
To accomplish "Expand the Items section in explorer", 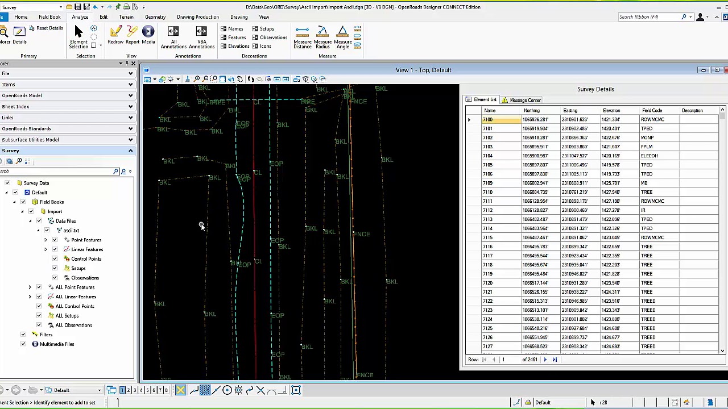I will (67, 85).
